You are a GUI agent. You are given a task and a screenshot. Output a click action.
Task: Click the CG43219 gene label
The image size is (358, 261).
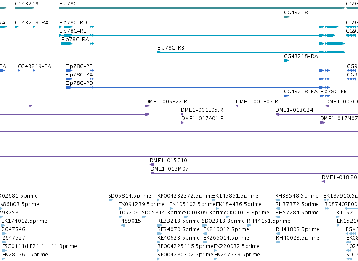pos(27,4)
